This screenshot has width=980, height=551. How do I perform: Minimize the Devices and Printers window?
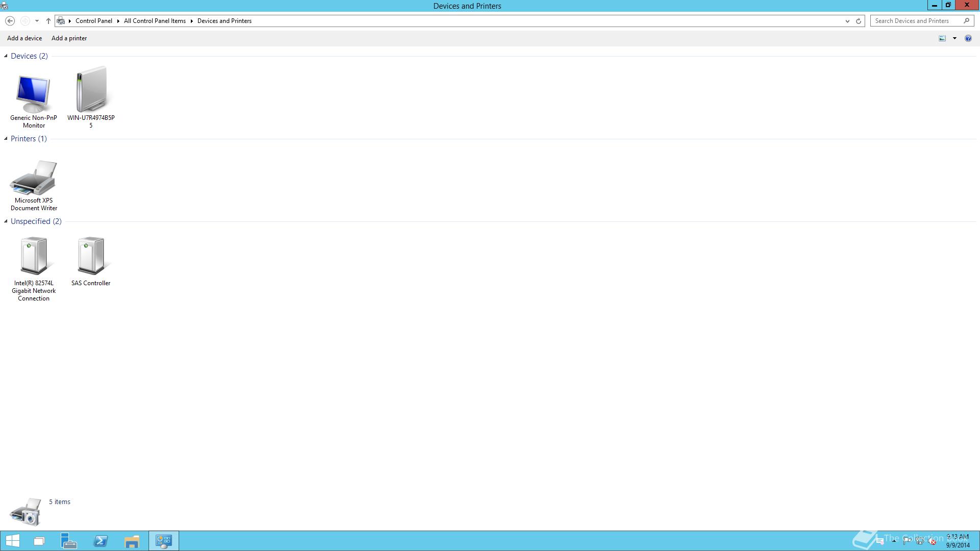click(x=935, y=5)
